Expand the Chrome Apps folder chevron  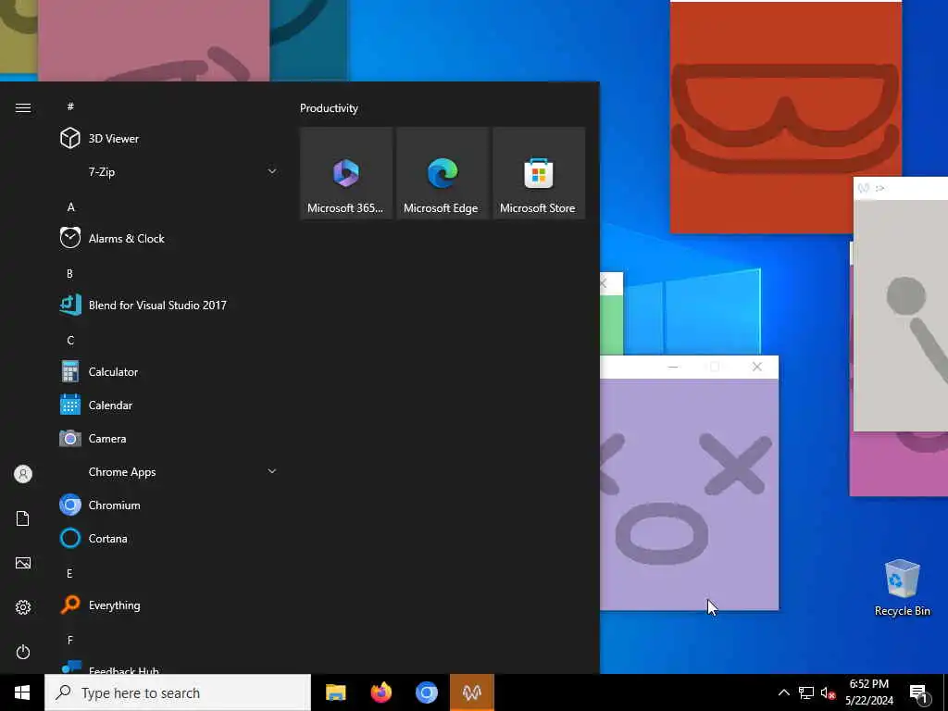(x=272, y=471)
